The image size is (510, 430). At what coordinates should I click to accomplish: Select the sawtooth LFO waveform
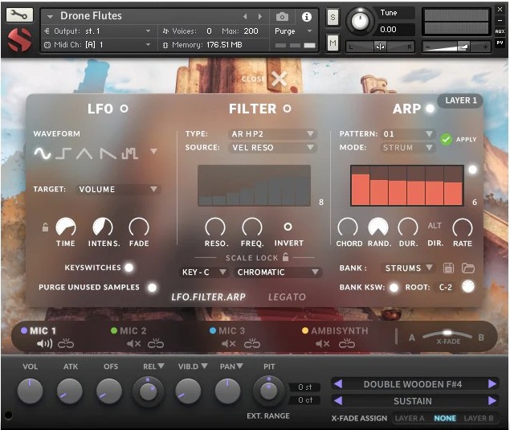(x=108, y=154)
